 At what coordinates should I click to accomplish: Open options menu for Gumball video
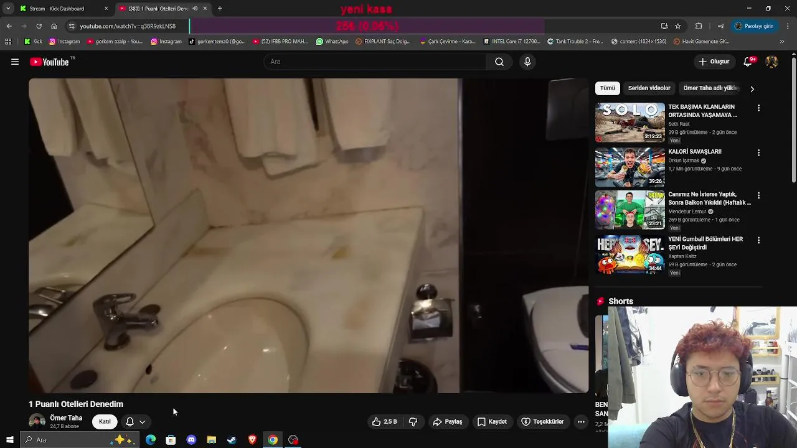coord(758,240)
